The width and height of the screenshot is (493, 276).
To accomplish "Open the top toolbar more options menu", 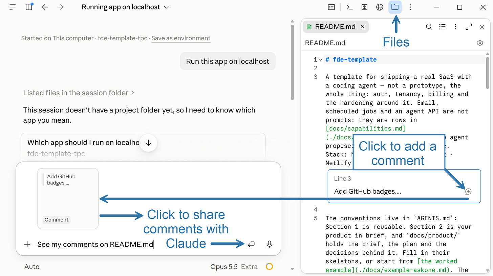I will point(410,7).
